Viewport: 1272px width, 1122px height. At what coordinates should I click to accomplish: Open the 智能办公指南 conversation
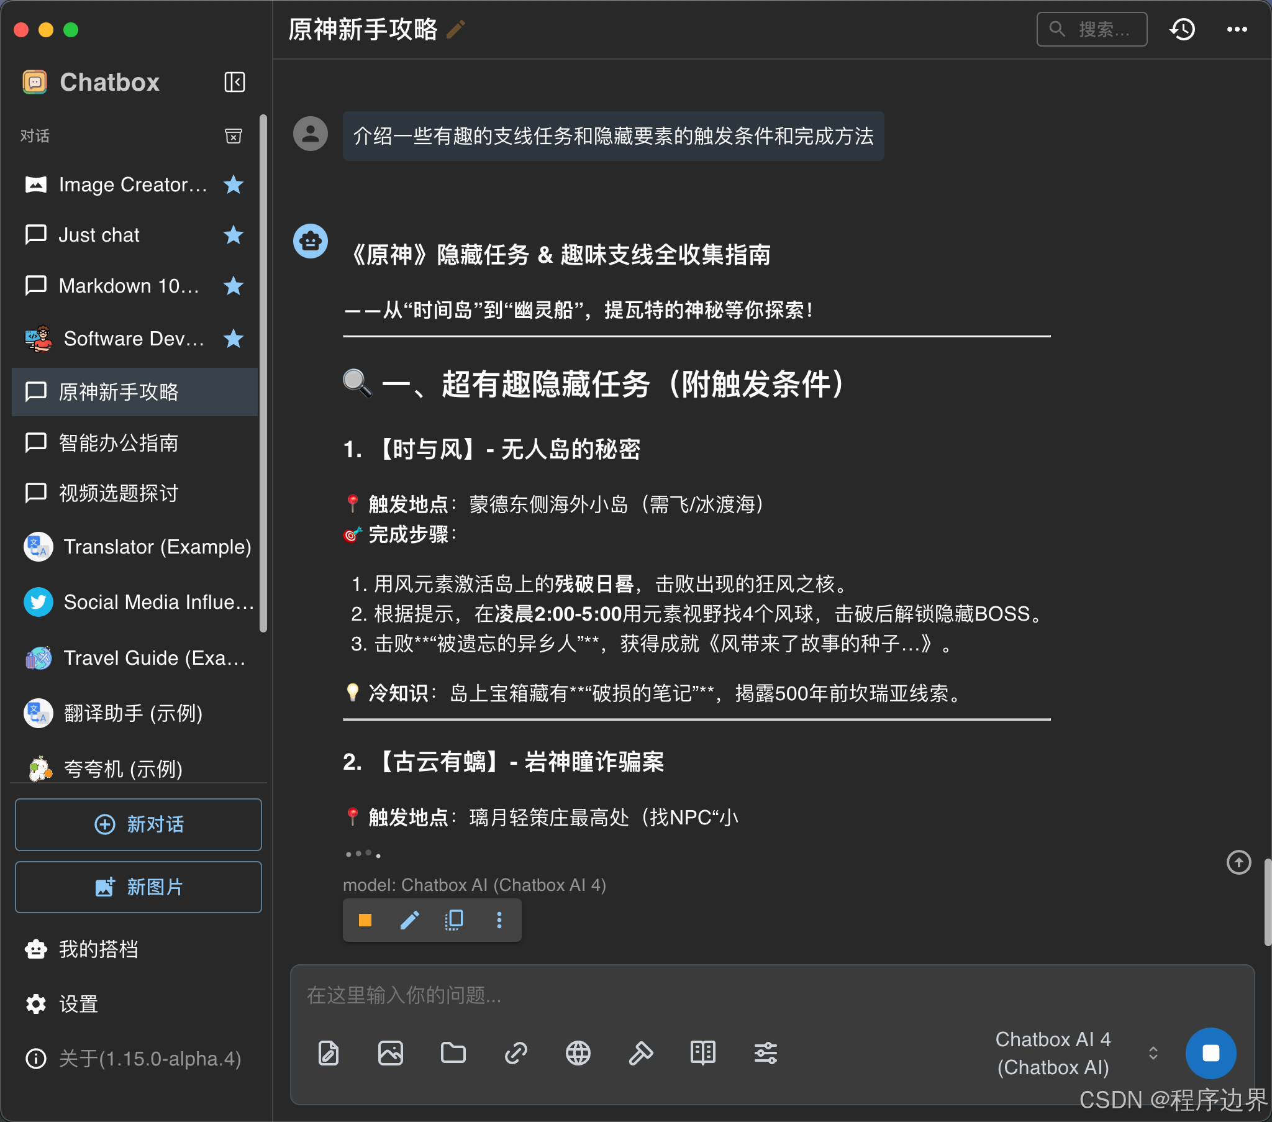134,443
